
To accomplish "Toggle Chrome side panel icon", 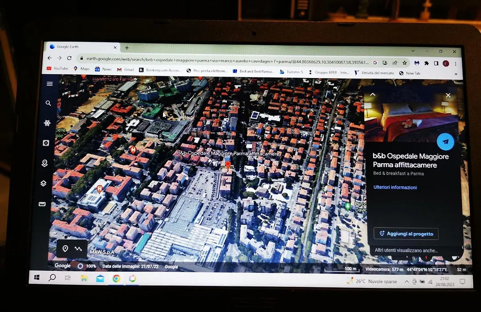I will coord(436,63).
